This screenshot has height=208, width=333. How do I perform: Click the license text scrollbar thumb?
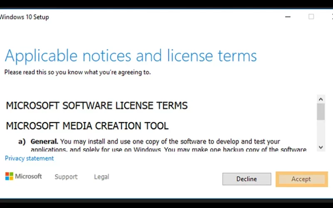pyautogui.click(x=321, y=112)
